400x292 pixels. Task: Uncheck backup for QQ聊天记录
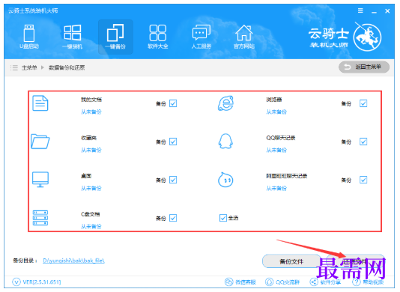click(x=363, y=142)
